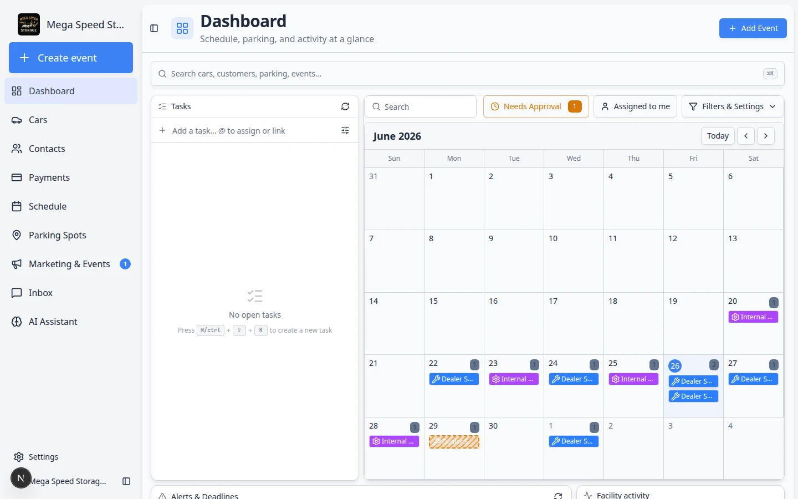Open the Dealer event on June 27

click(753, 379)
